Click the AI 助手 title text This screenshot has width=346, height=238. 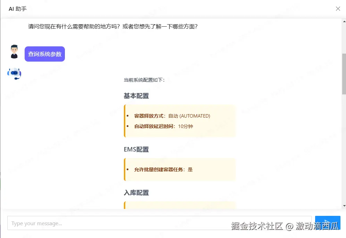click(x=18, y=9)
